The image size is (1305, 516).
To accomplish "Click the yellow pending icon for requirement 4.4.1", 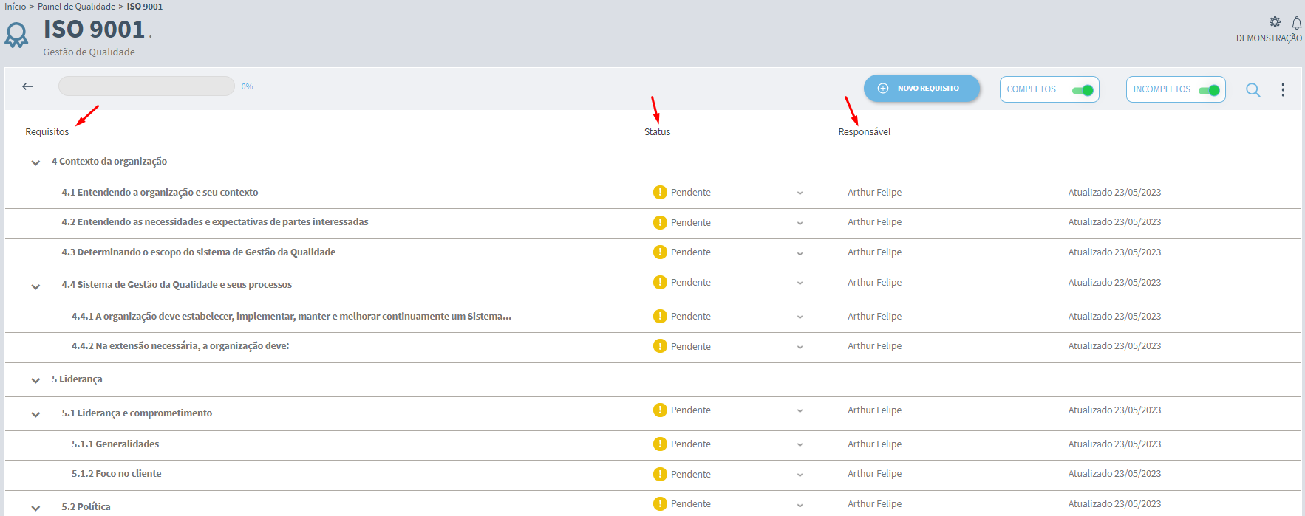I will point(660,316).
